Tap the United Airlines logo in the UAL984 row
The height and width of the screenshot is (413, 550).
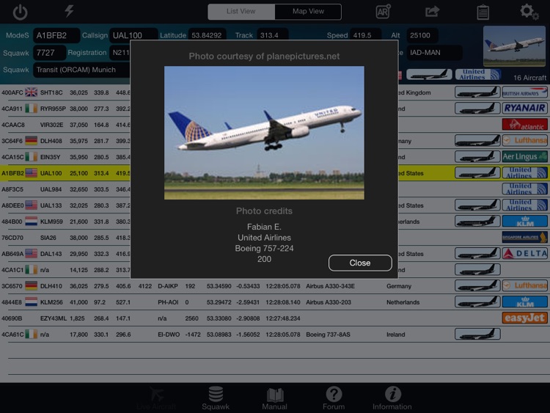[525, 189]
